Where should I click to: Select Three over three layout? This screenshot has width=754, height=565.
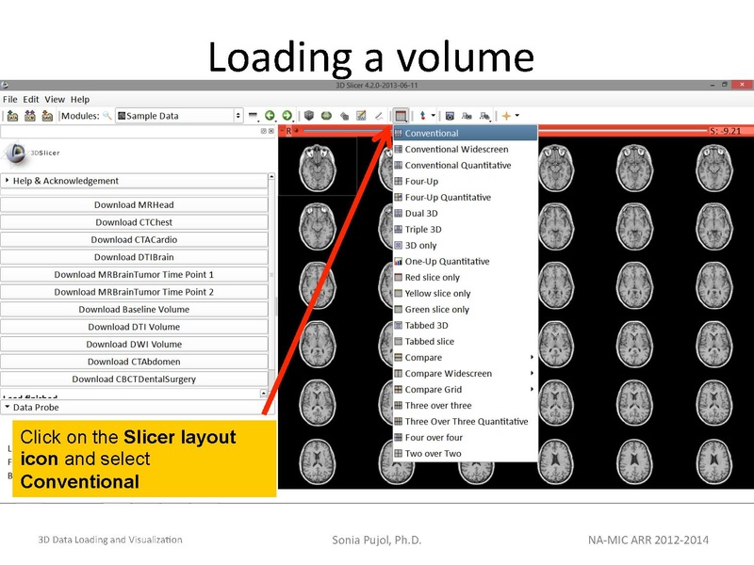[x=465, y=406]
